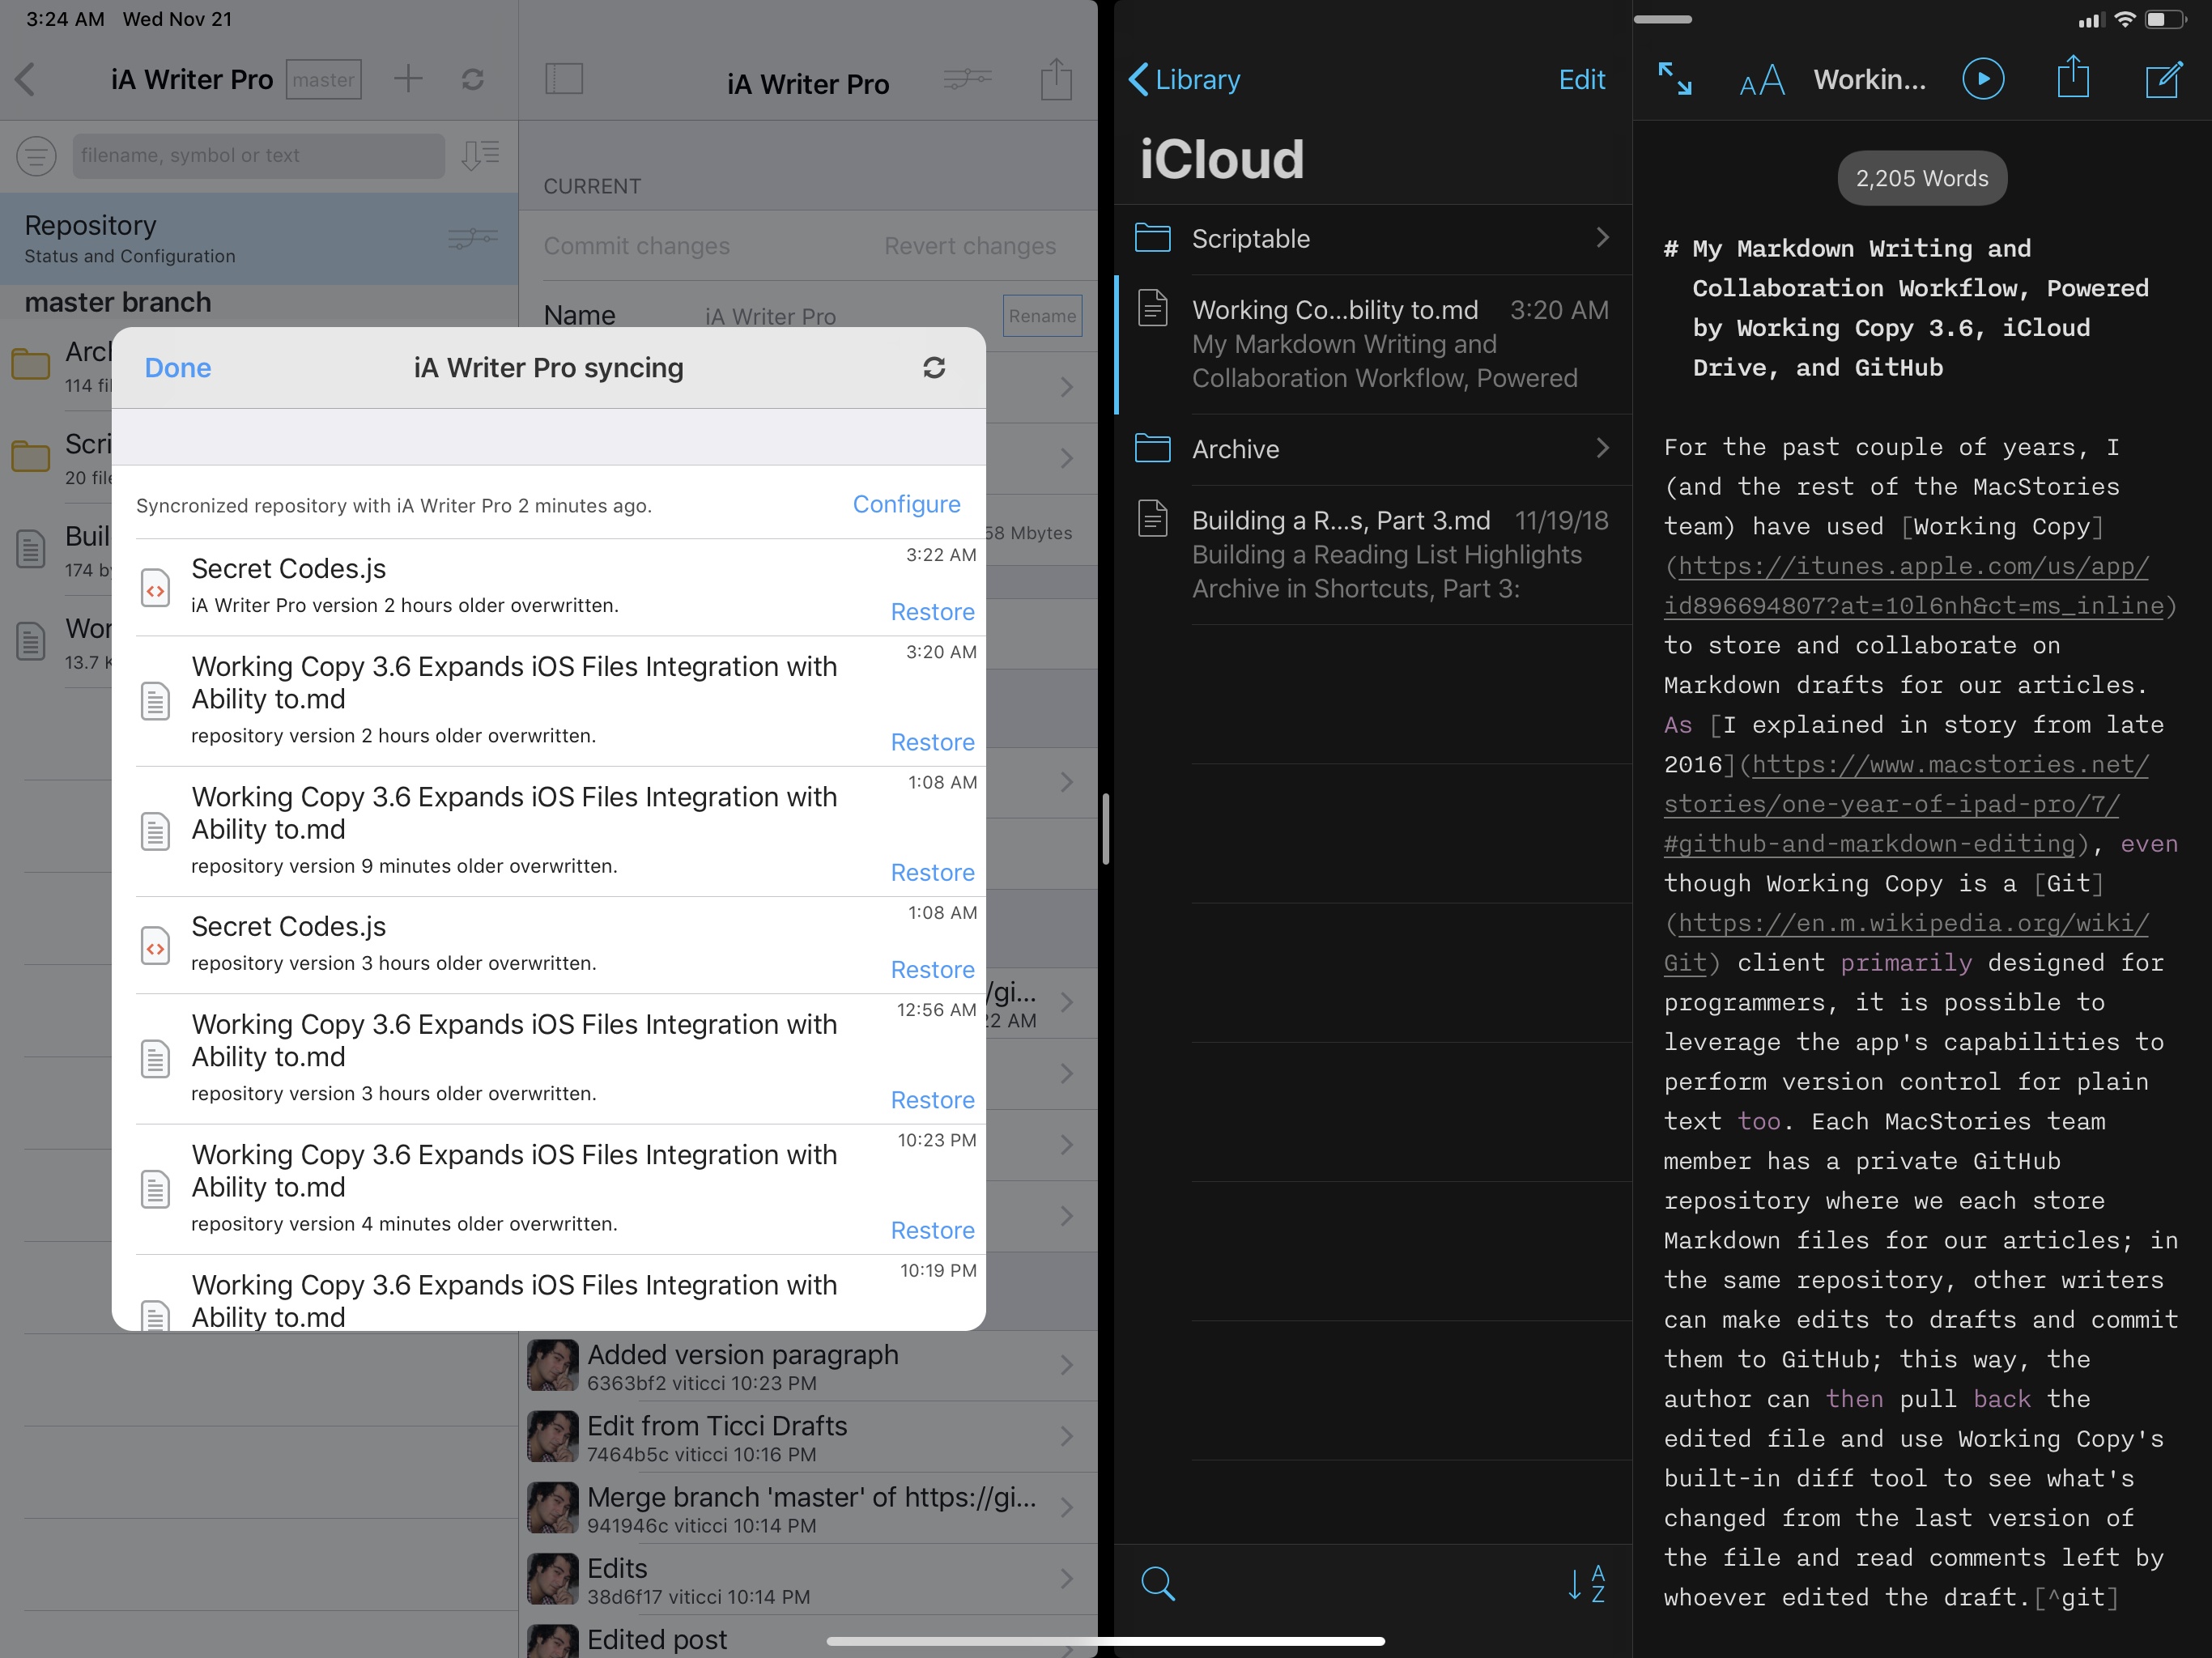
Task: Open Configure for iA Writer Pro sync
Action: (906, 504)
